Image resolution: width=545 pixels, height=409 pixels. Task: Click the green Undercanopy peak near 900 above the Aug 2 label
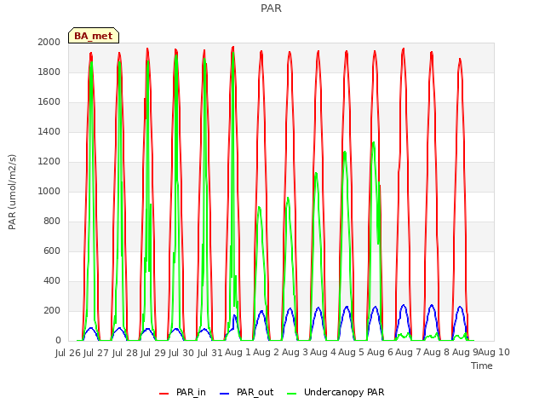[259, 207]
